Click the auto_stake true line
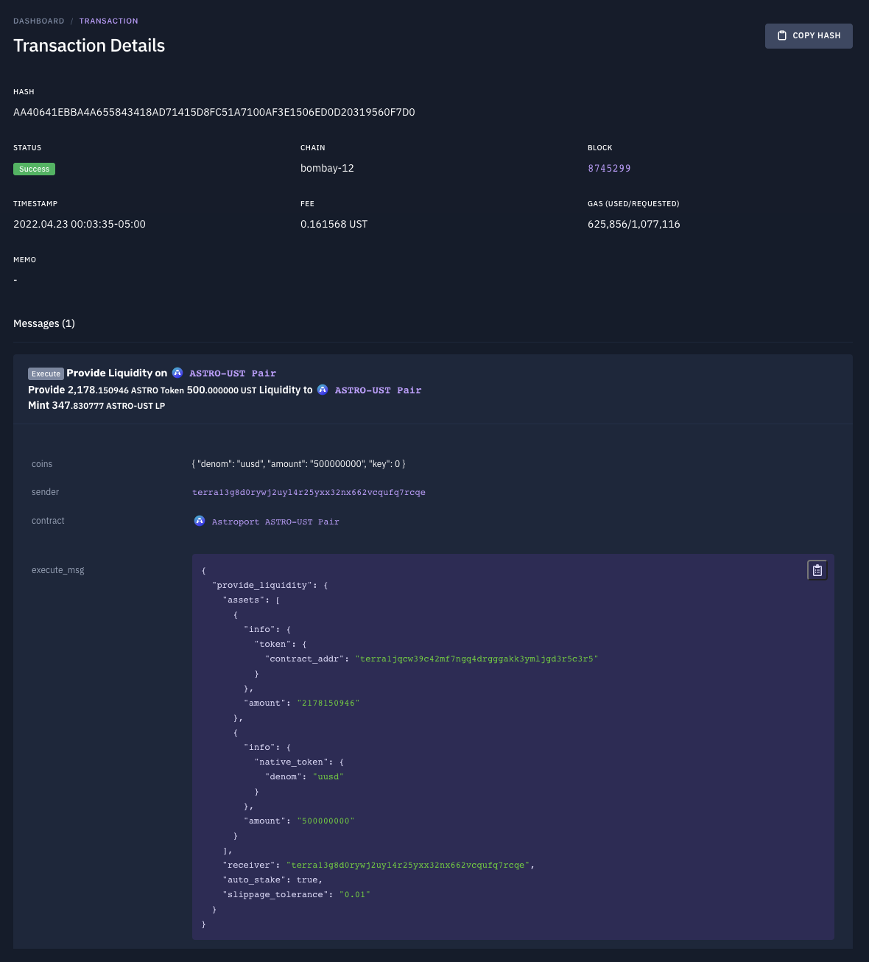 272,880
